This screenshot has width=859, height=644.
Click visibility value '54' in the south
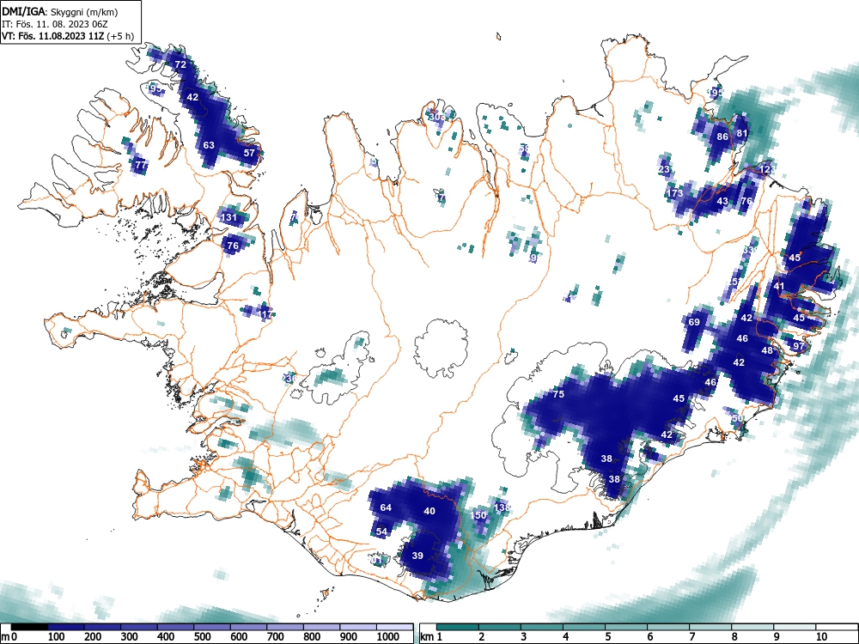pos(381,532)
